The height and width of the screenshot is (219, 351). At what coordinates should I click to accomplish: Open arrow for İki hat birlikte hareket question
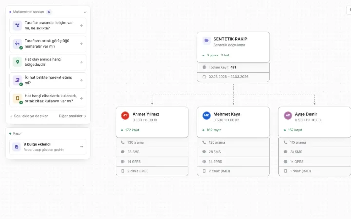[81, 80]
